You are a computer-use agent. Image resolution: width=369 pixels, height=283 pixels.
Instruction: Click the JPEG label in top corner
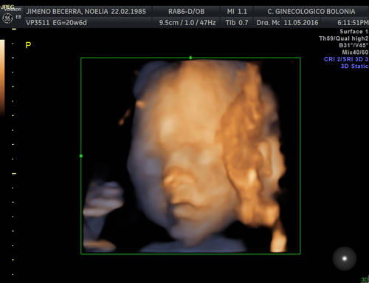tap(7, 7)
